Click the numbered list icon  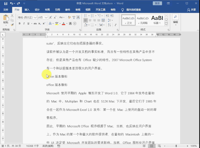tap(92, 16)
